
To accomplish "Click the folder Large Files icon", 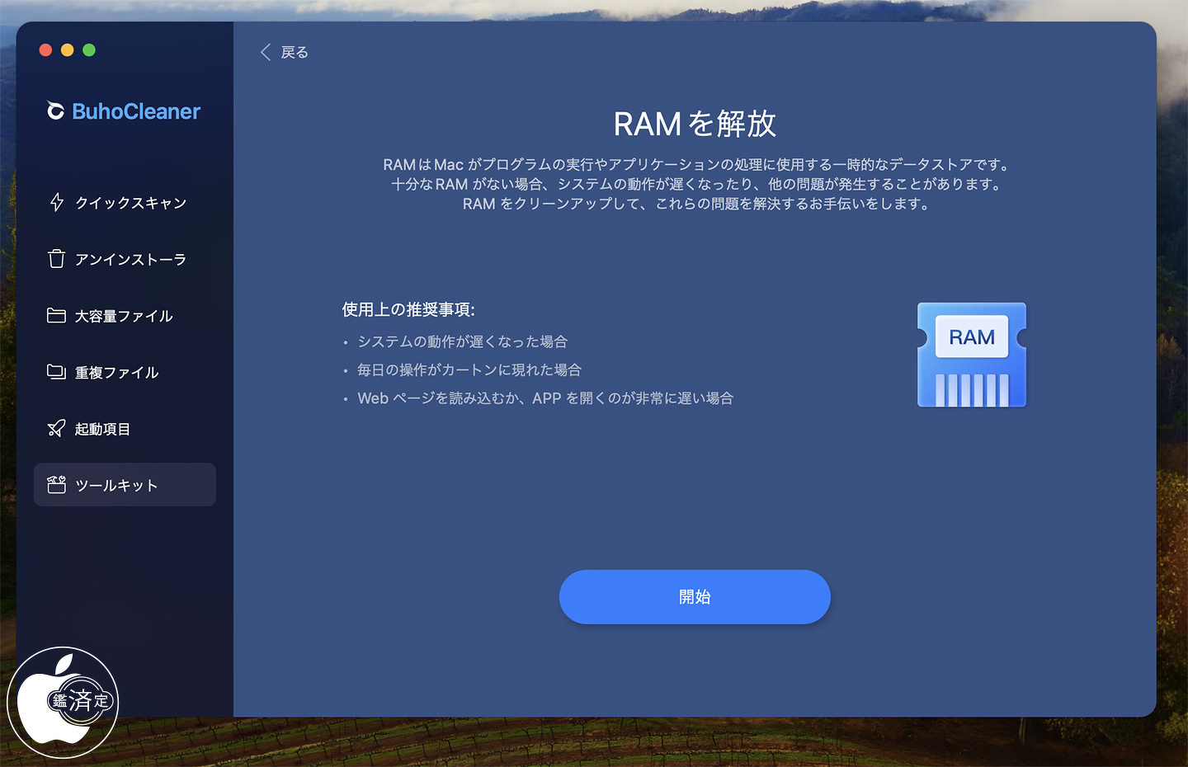I will [x=56, y=315].
